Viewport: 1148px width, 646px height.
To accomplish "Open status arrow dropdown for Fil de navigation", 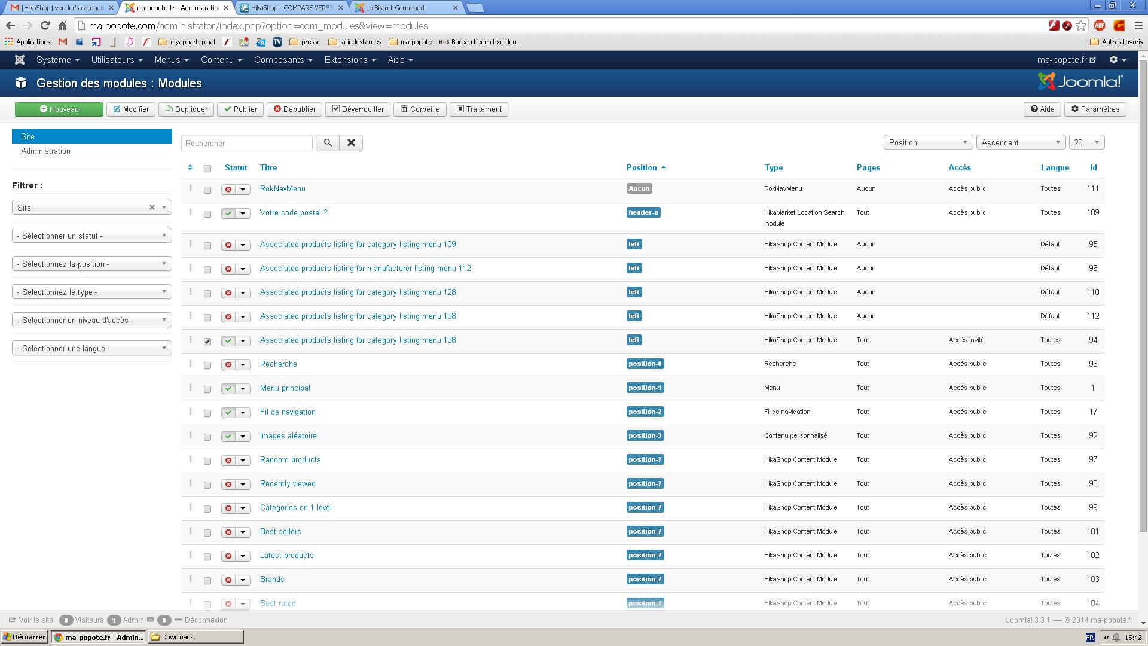I will click(x=243, y=413).
